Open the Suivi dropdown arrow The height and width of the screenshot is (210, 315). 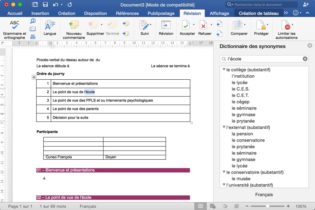coord(150,25)
